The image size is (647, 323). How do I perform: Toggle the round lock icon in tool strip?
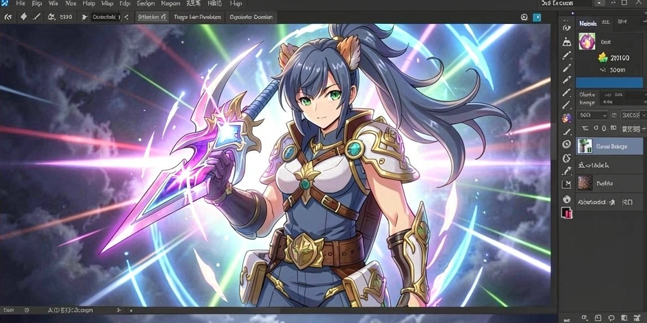tap(567, 199)
